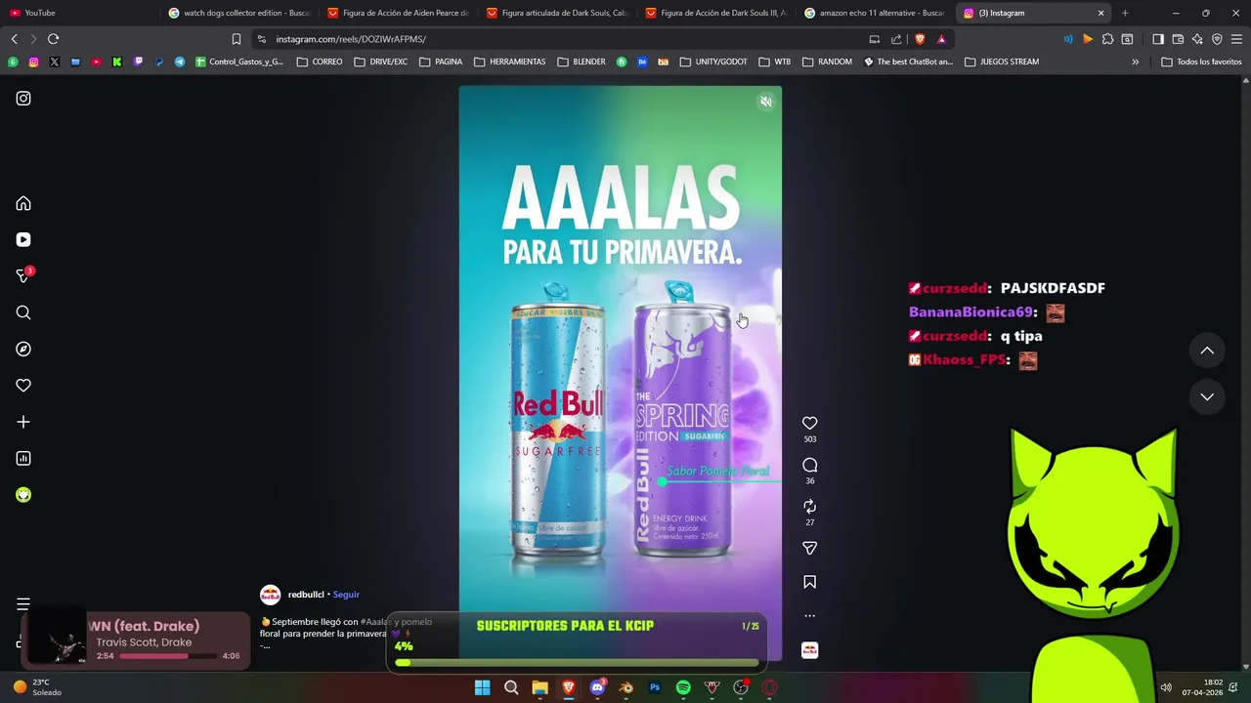
Task: Switch to Figura articulada de Dark Souls tab
Action: (x=557, y=13)
